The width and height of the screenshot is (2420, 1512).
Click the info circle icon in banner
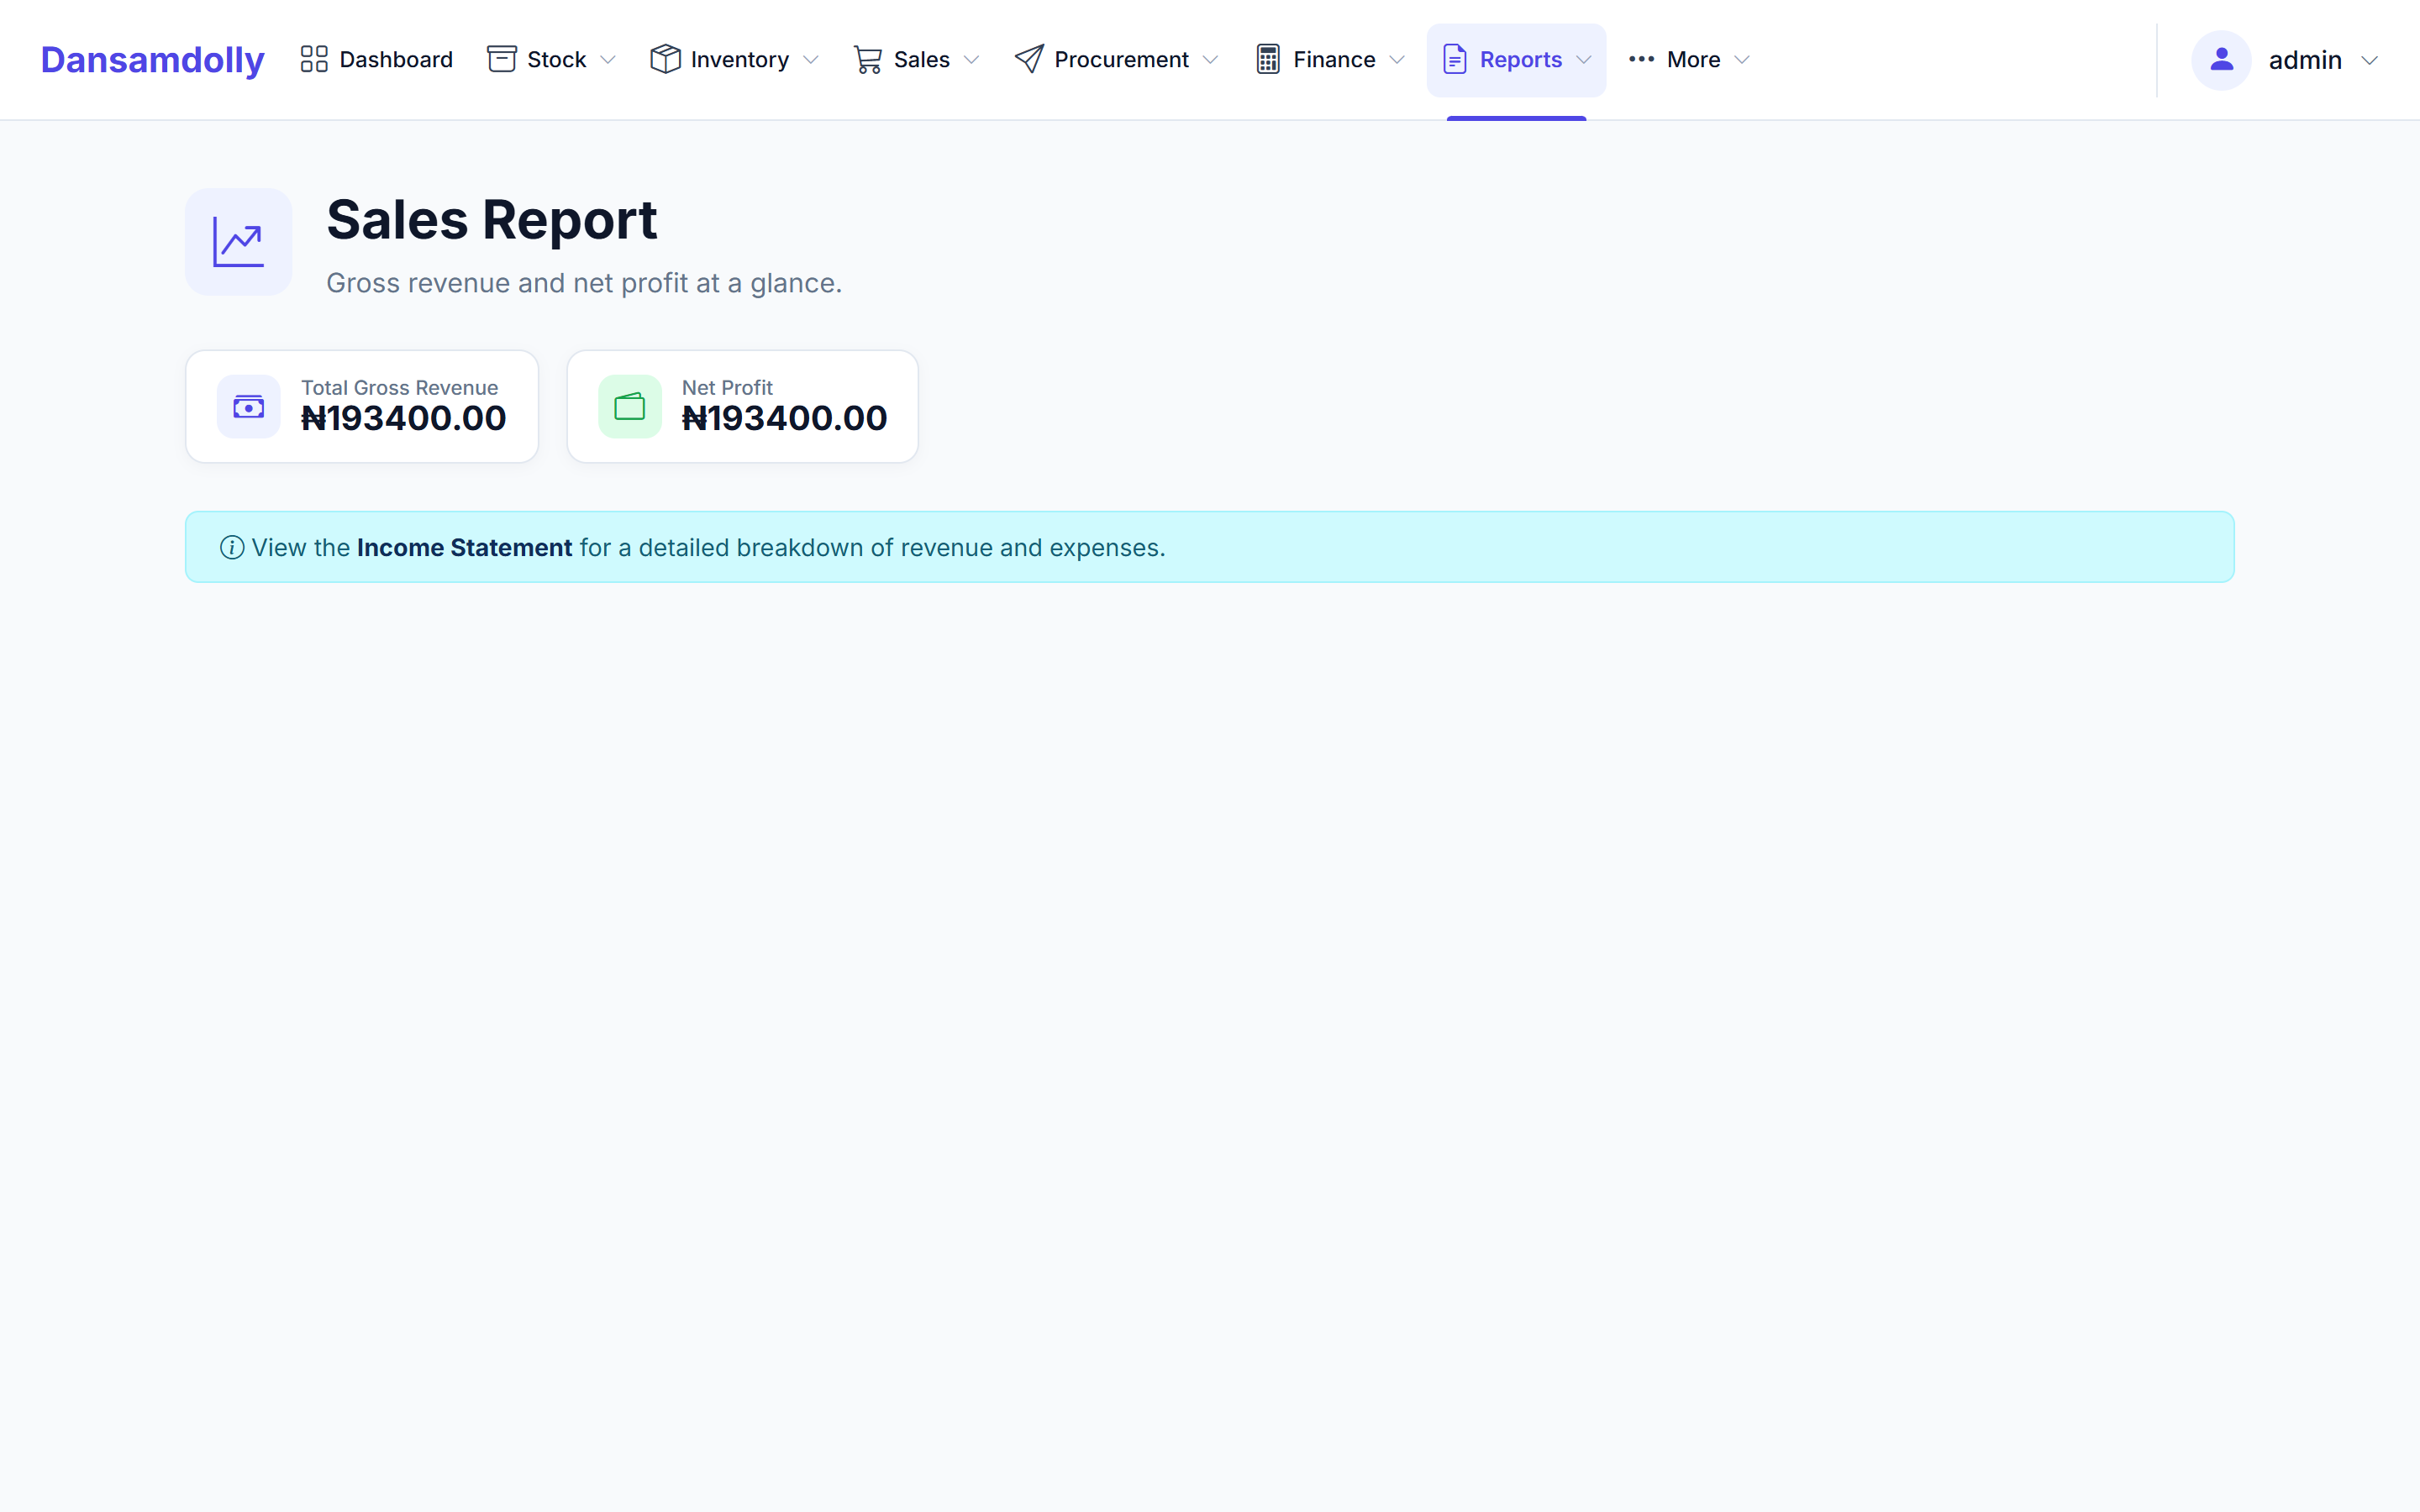click(x=232, y=548)
